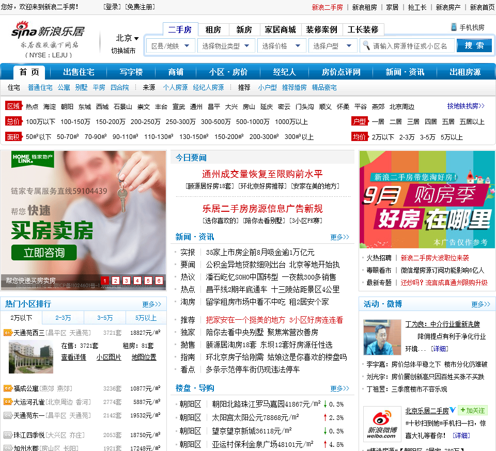Show banner slide 2

point(116,280)
